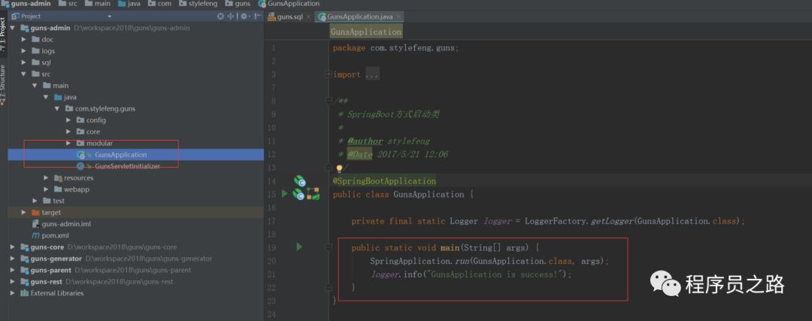Expand the guns-rest module

13,282
